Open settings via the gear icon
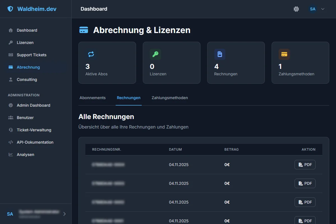 pyautogui.click(x=296, y=9)
